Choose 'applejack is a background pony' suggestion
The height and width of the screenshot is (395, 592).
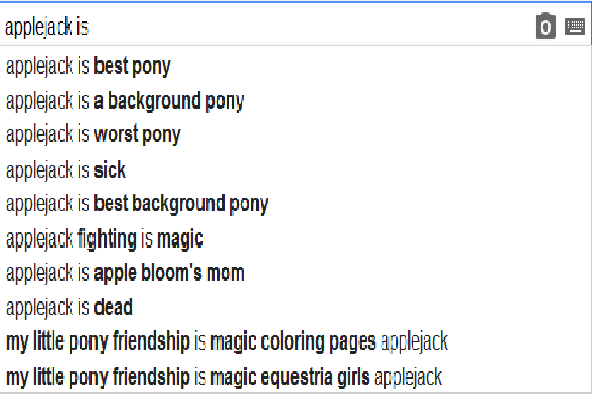click(x=125, y=101)
